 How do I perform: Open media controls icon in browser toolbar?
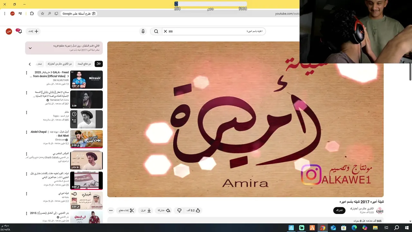coord(20,14)
